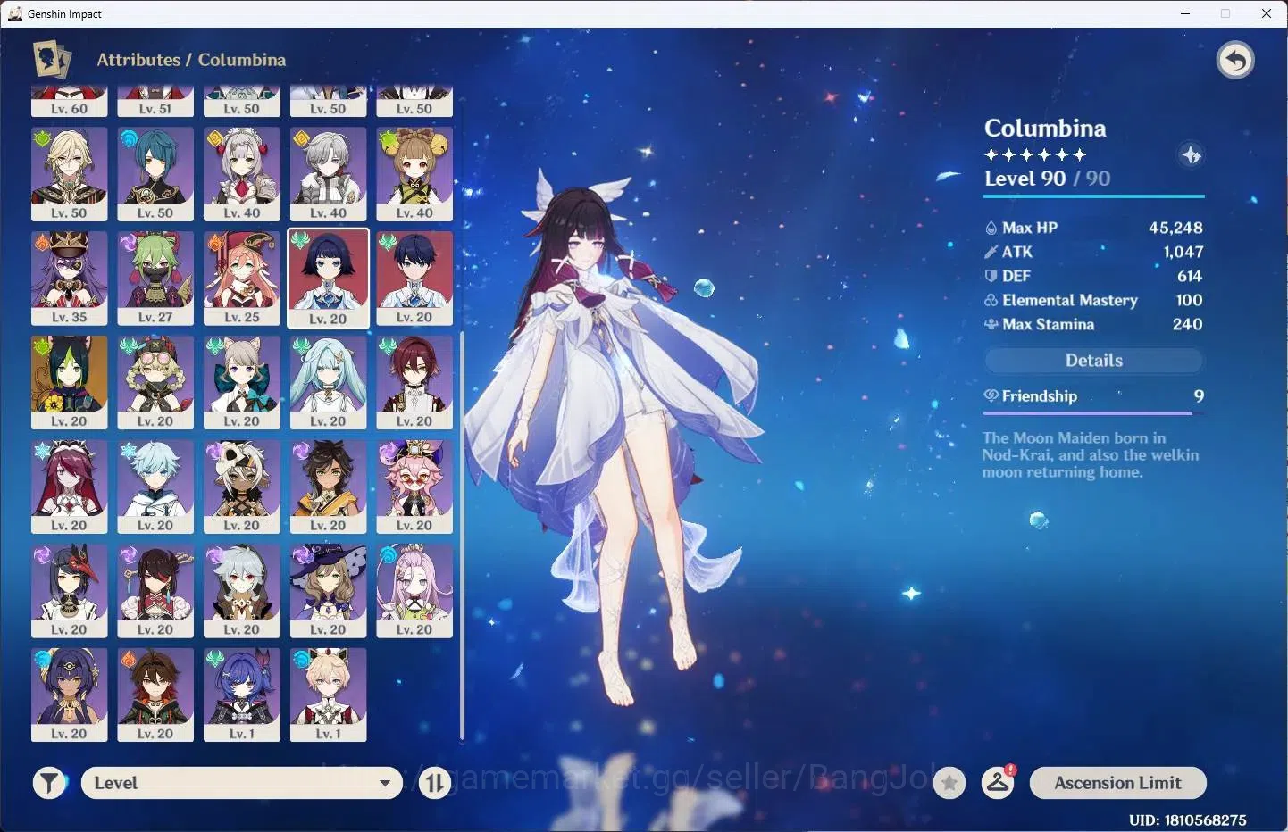Select the grey-haired Geo character Lv. 40

tap(328, 174)
